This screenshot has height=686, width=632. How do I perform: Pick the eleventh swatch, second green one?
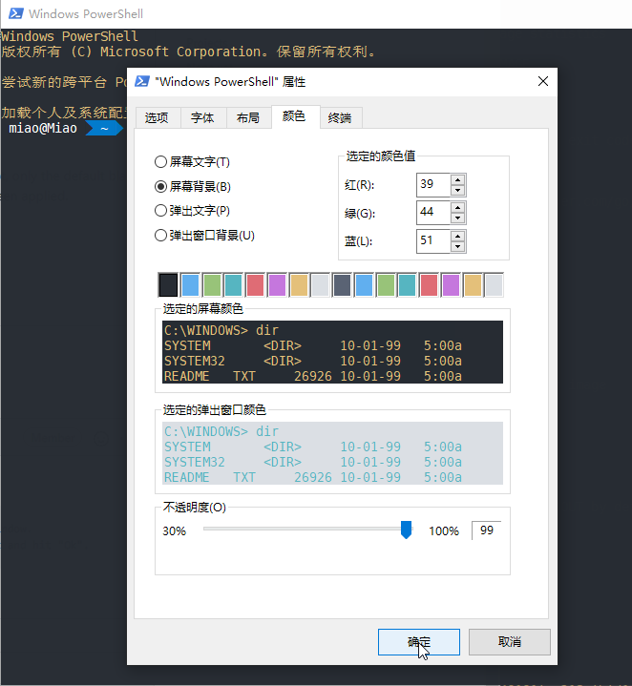tap(386, 285)
